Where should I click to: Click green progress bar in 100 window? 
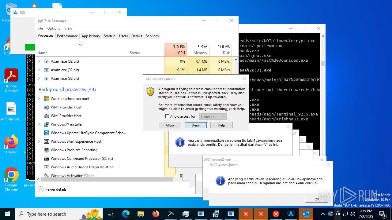click(x=30, y=47)
